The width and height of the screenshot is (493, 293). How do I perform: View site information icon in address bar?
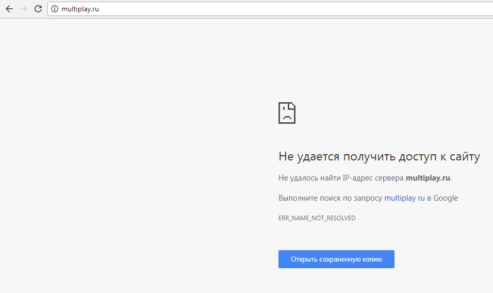coord(55,9)
